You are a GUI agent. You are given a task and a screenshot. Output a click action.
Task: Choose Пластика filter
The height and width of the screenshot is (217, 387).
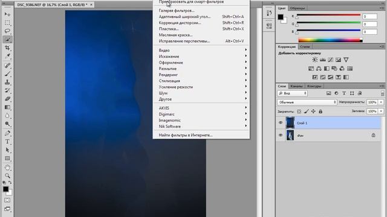click(x=201, y=29)
